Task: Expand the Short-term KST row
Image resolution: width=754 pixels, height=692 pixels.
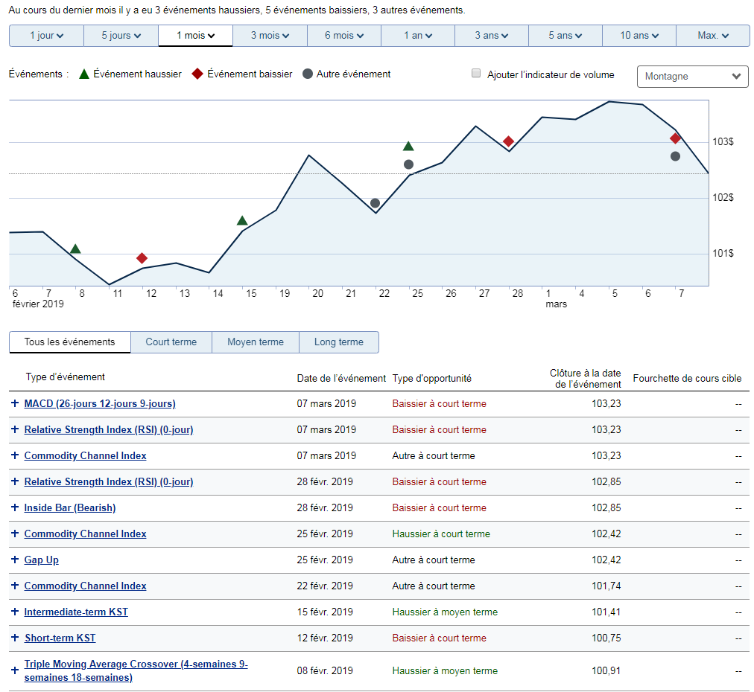Action: click(x=15, y=637)
